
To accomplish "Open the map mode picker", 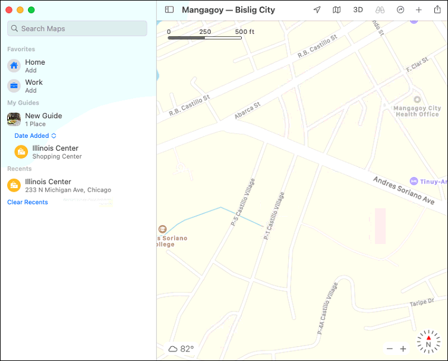I will point(337,10).
